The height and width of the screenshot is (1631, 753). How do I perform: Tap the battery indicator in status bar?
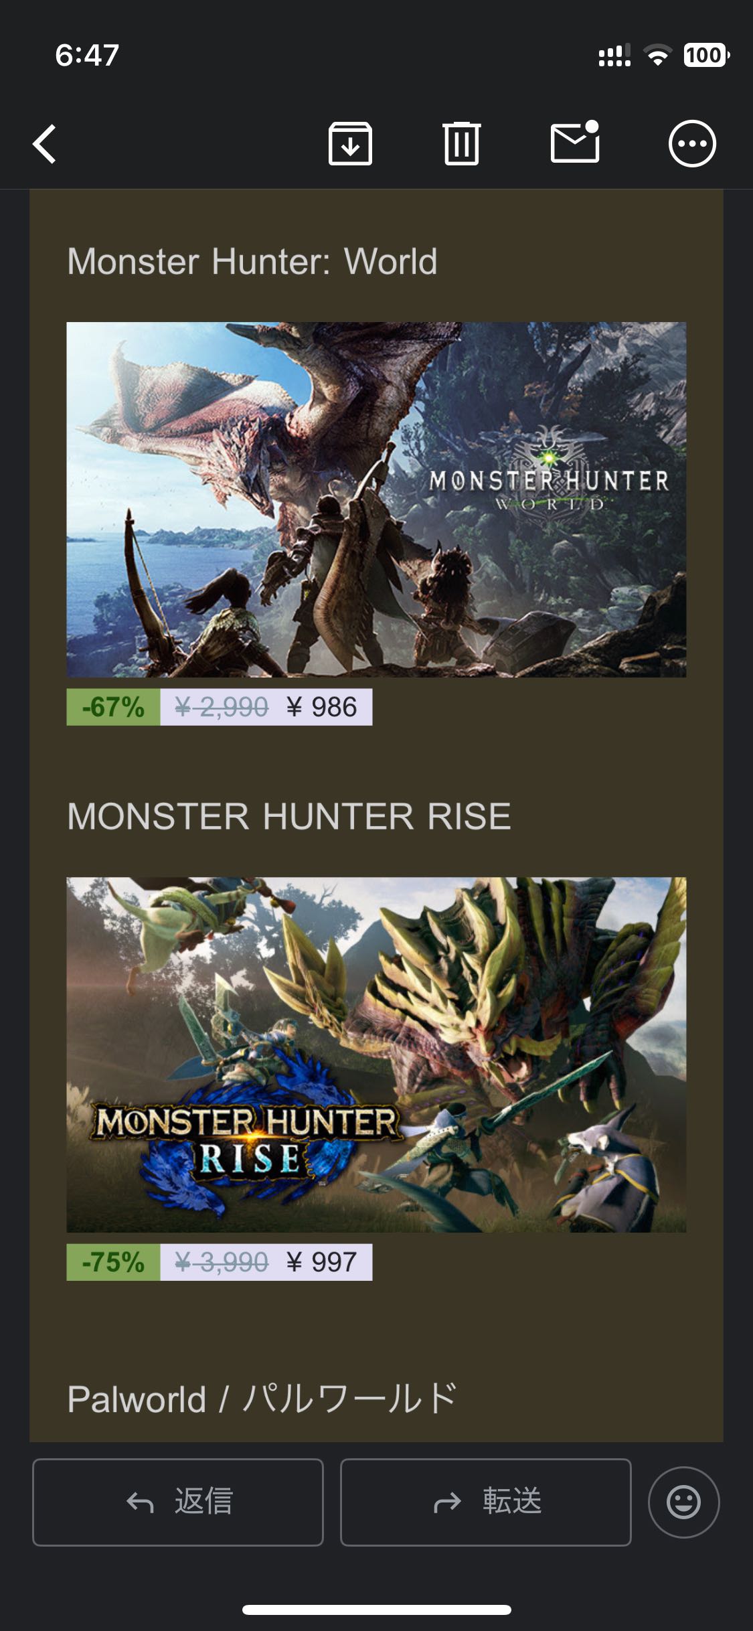706,55
